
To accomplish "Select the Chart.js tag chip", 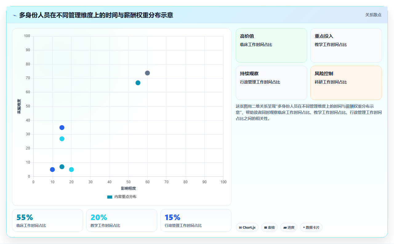I will coord(247,227).
